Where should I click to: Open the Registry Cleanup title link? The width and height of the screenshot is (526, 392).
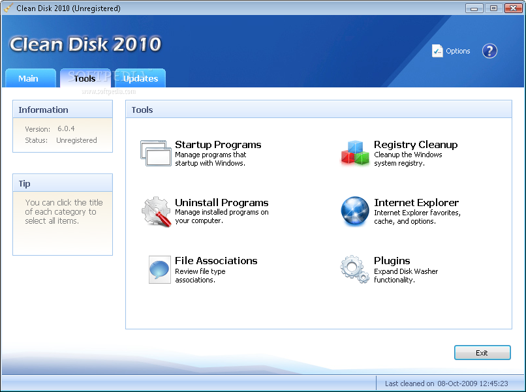click(416, 145)
